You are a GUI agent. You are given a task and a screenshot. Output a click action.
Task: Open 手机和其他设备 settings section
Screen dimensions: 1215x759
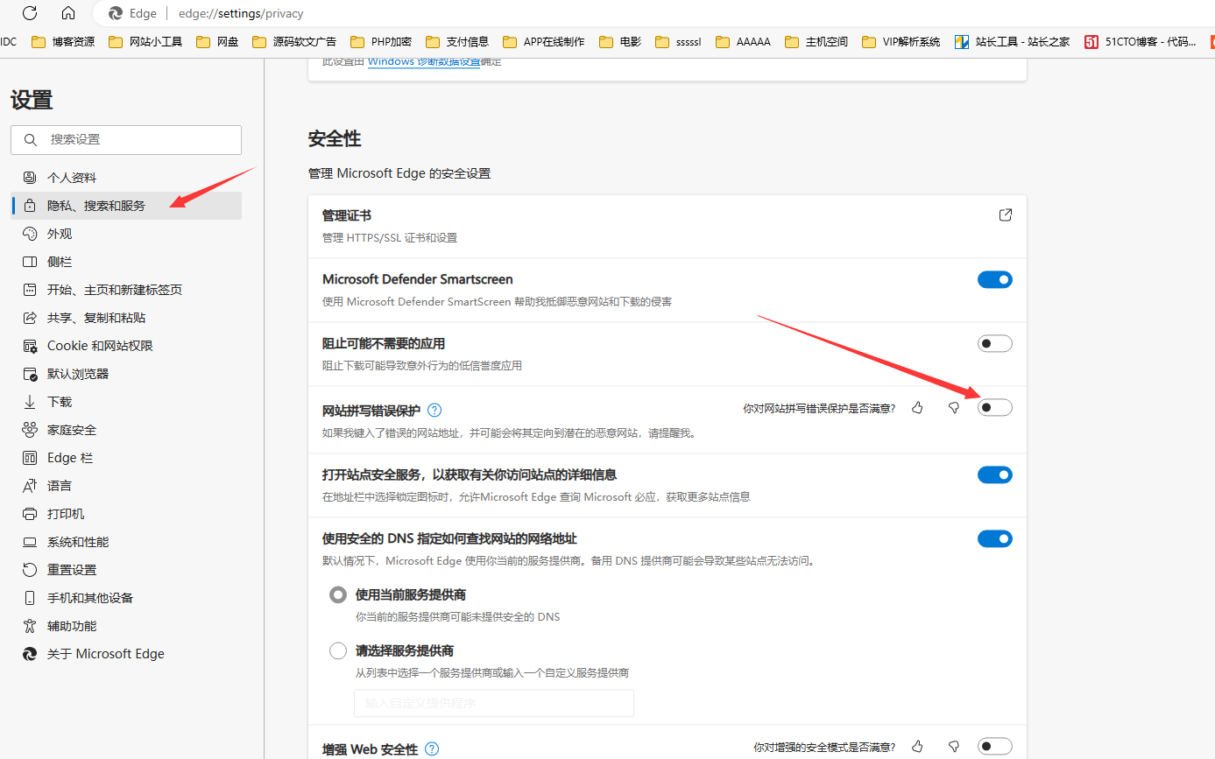126,598
